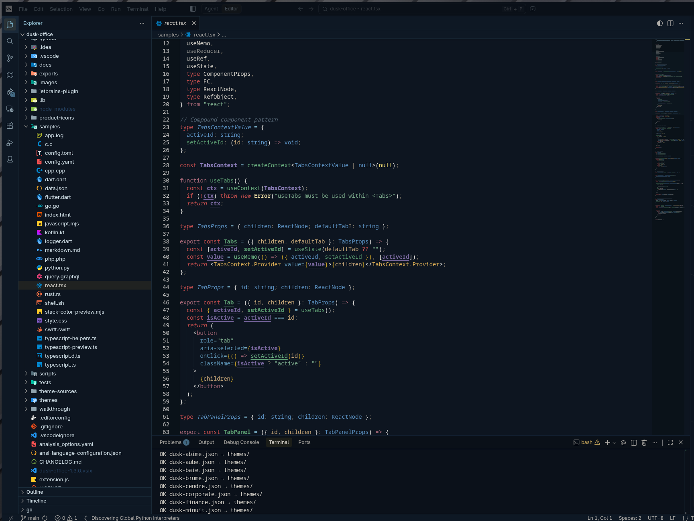Split the terminal pane

634,442
